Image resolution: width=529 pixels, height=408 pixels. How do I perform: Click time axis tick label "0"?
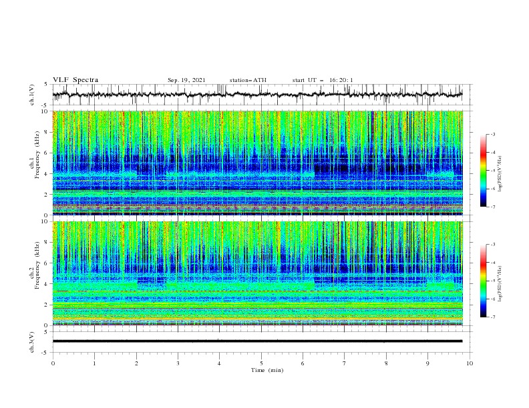coord(53,363)
